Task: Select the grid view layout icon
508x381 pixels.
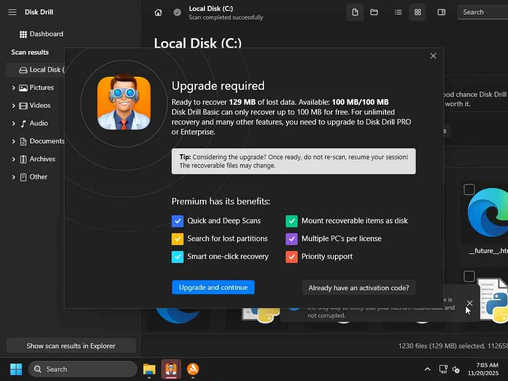Action: click(418, 12)
